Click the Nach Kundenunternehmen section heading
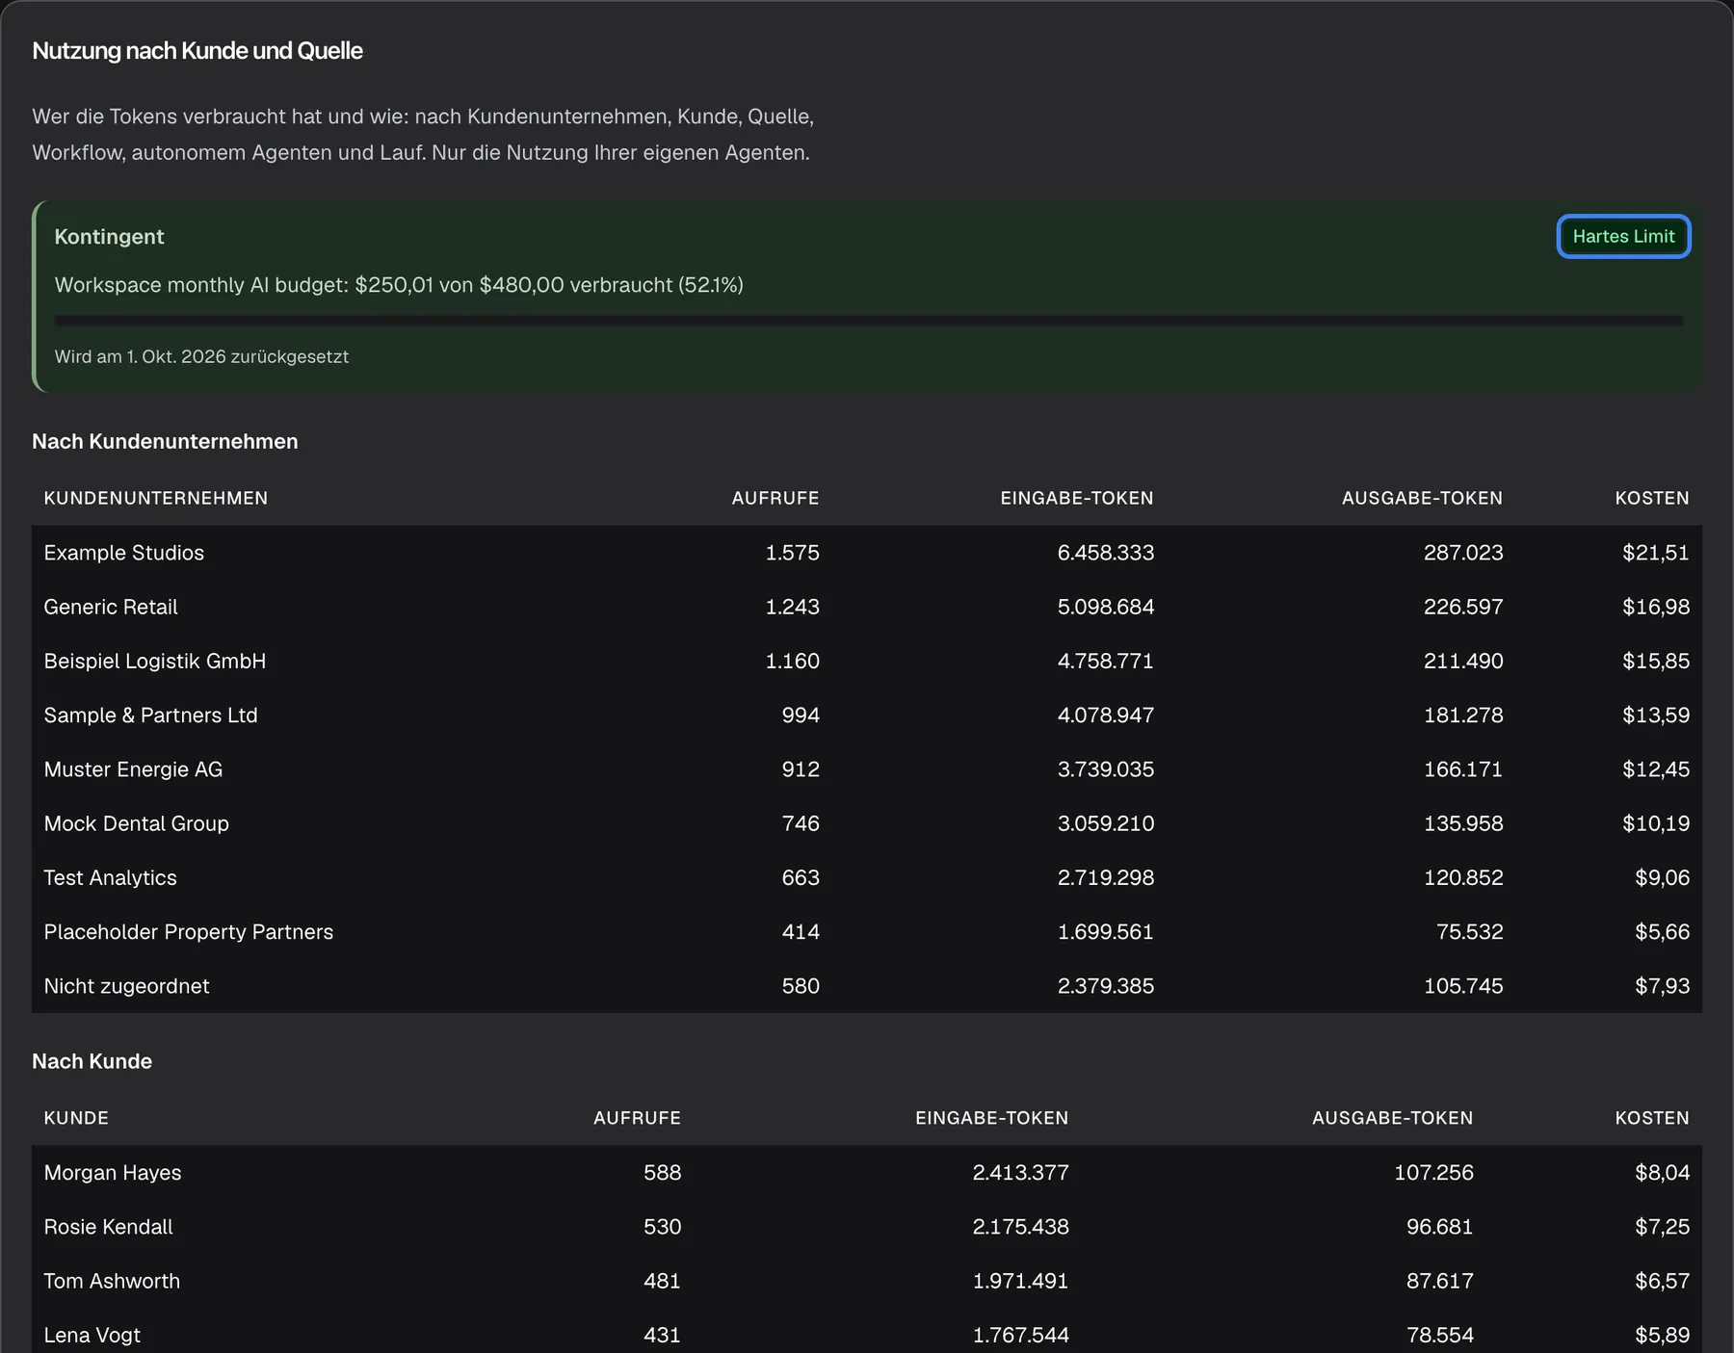 click(x=165, y=441)
